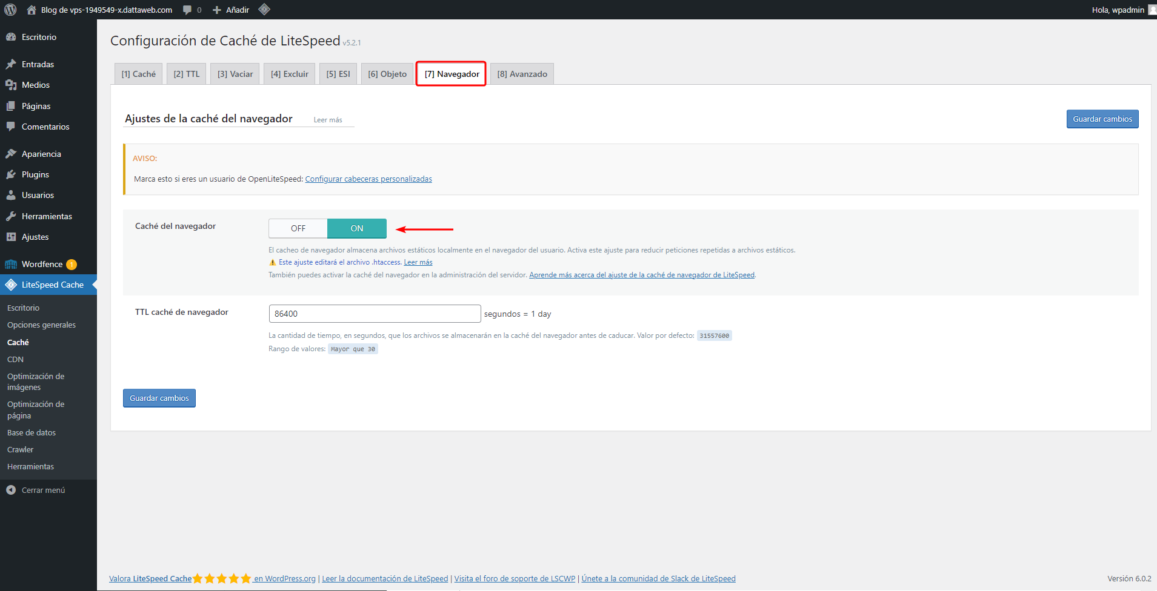Open the [3] Vaciar tab
Viewport: 1157px width, 591px height.
click(x=235, y=74)
